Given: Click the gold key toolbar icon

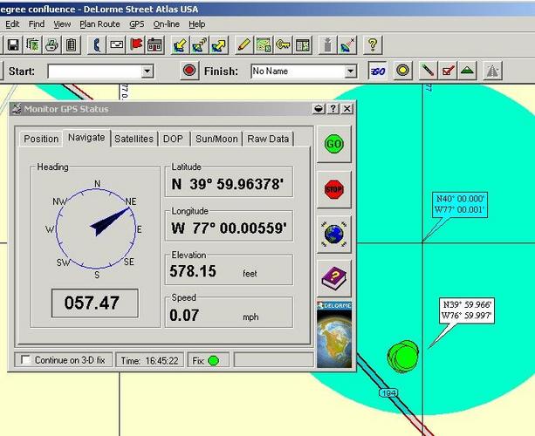Looking at the screenshot, I should pos(283,44).
